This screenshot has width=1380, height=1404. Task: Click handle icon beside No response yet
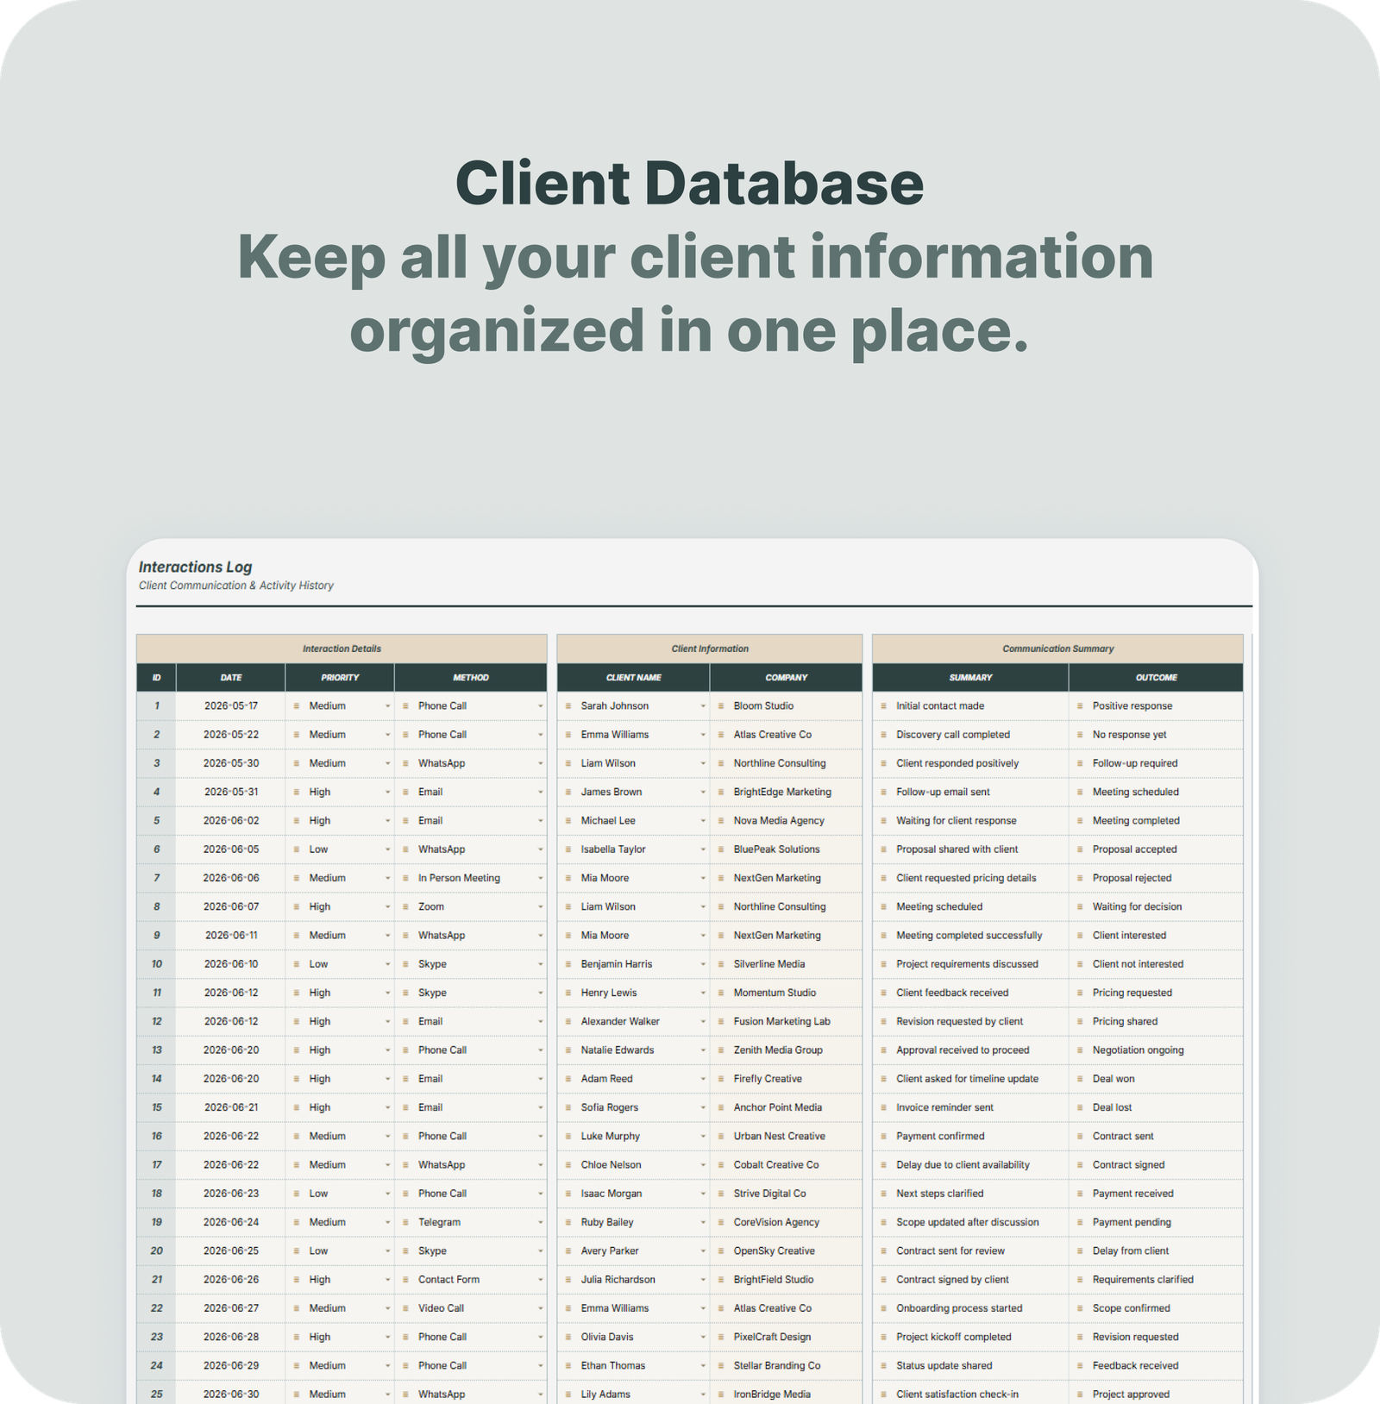click(x=1080, y=735)
